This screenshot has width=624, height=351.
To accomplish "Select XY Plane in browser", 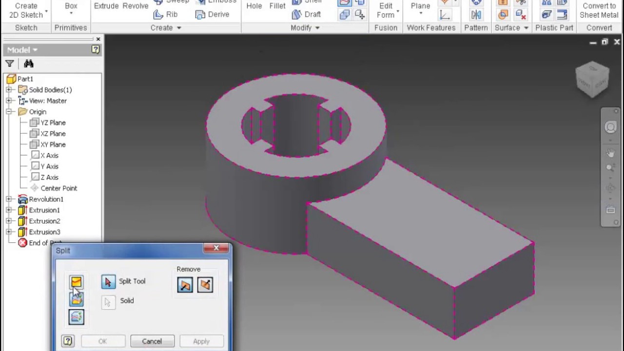I will pyautogui.click(x=47, y=144).
